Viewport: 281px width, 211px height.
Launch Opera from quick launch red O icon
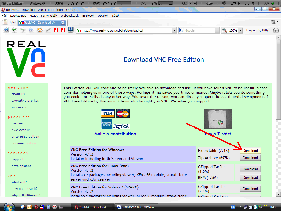click(36, 207)
